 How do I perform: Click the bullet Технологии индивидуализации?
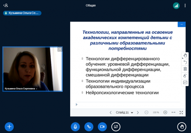point(118,84)
